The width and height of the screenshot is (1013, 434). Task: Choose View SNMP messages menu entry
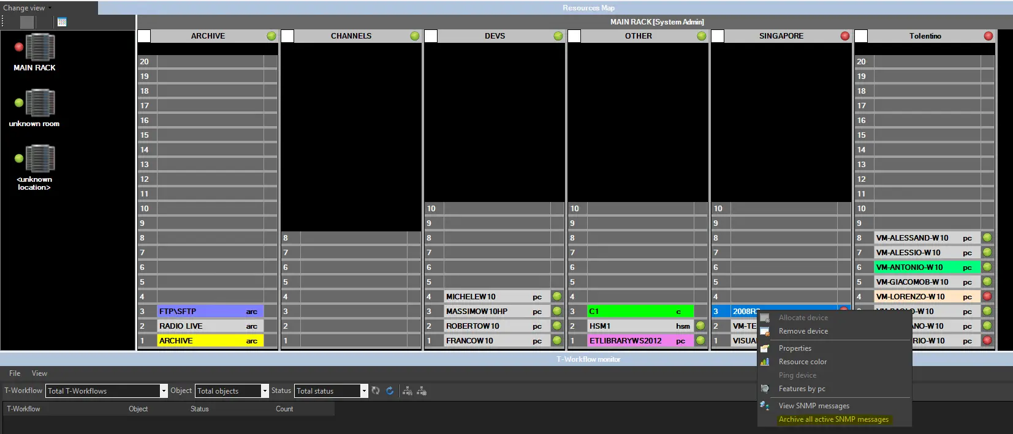coord(813,406)
